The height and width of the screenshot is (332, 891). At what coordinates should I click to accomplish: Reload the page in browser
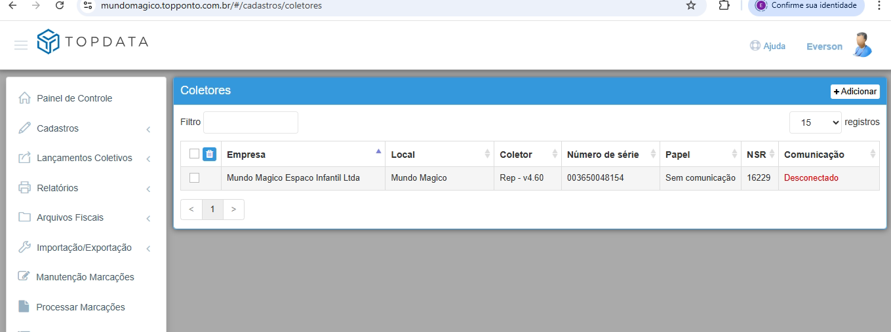tap(60, 5)
